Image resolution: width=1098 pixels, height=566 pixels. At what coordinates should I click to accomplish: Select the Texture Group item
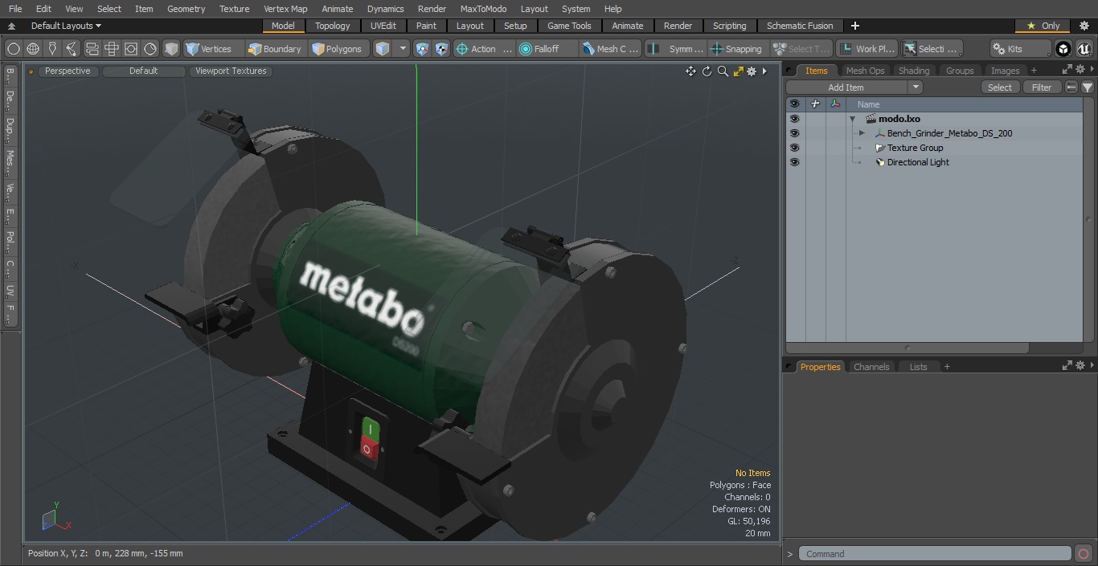(915, 148)
